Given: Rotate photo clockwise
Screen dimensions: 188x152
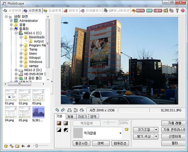Looking at the screenshot, I should tap(63, 110).
